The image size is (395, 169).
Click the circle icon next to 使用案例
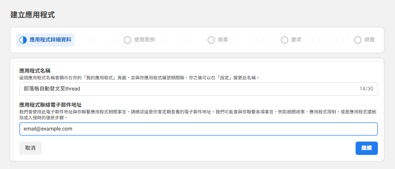click(x=128, y=40)
